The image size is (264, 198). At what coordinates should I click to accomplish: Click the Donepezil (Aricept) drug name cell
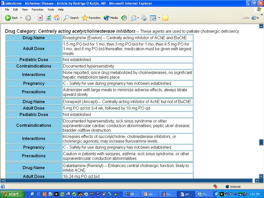127,102
